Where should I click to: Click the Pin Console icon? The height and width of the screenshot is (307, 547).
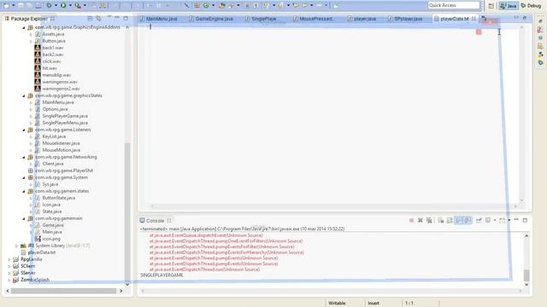479,220
